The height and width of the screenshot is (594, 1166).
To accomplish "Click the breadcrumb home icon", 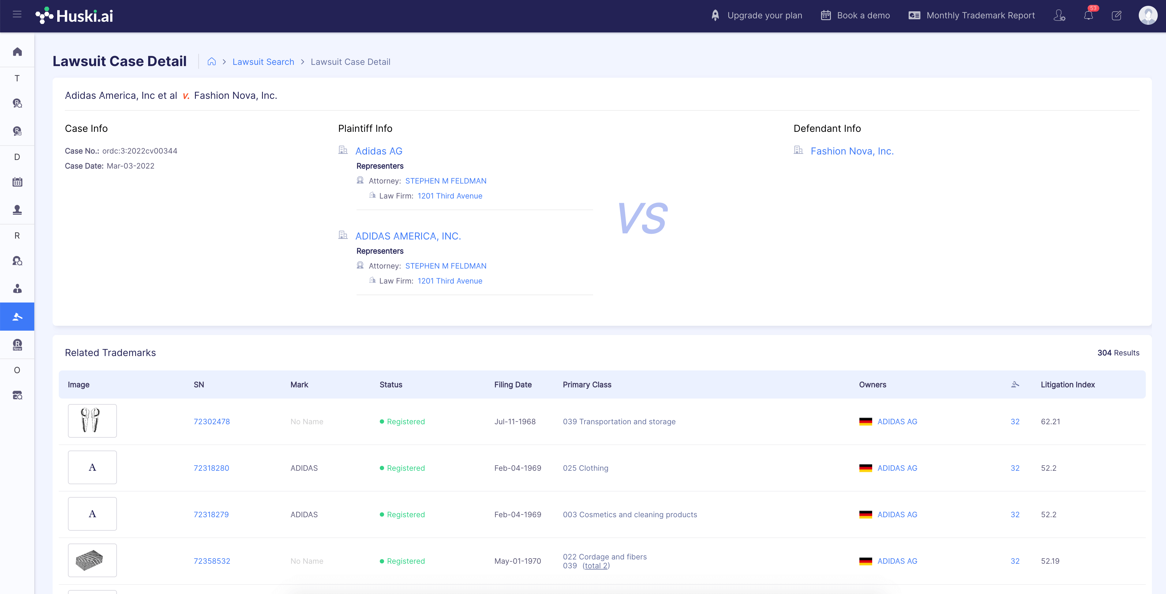I will 211,61.
